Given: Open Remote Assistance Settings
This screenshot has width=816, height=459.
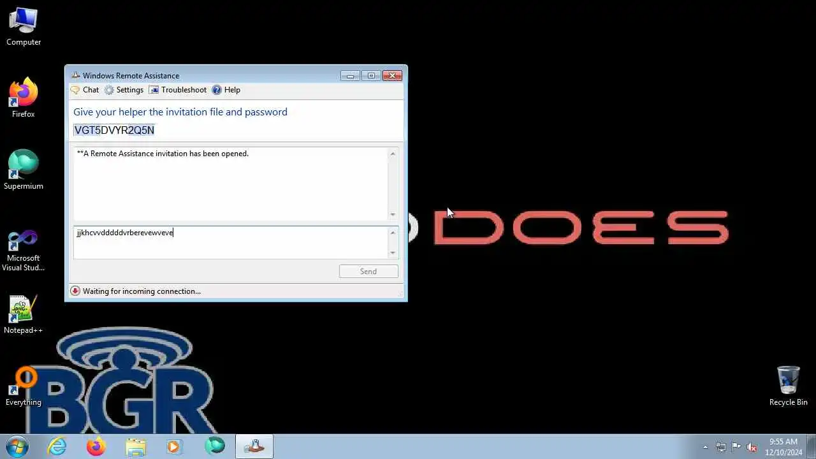Looking at the screenshot, I should [124, 90].
